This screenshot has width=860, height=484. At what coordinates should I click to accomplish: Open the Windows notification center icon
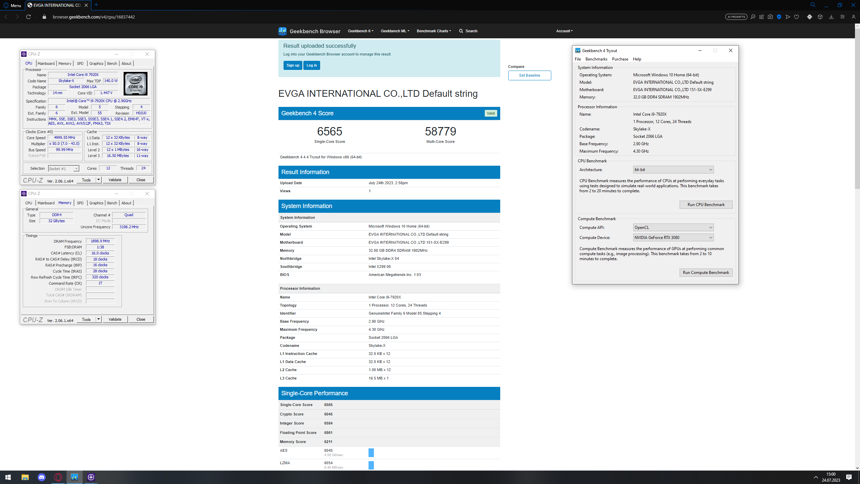849,477
